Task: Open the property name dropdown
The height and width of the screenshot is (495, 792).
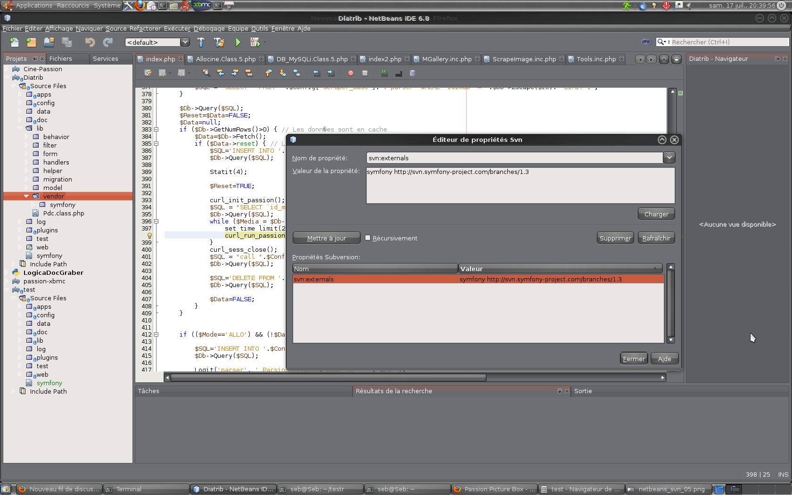Action: pyautogui.click(x=669, y=158)
